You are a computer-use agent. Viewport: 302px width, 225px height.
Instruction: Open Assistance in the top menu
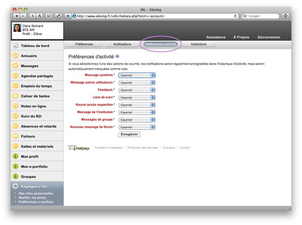(216, 37)
